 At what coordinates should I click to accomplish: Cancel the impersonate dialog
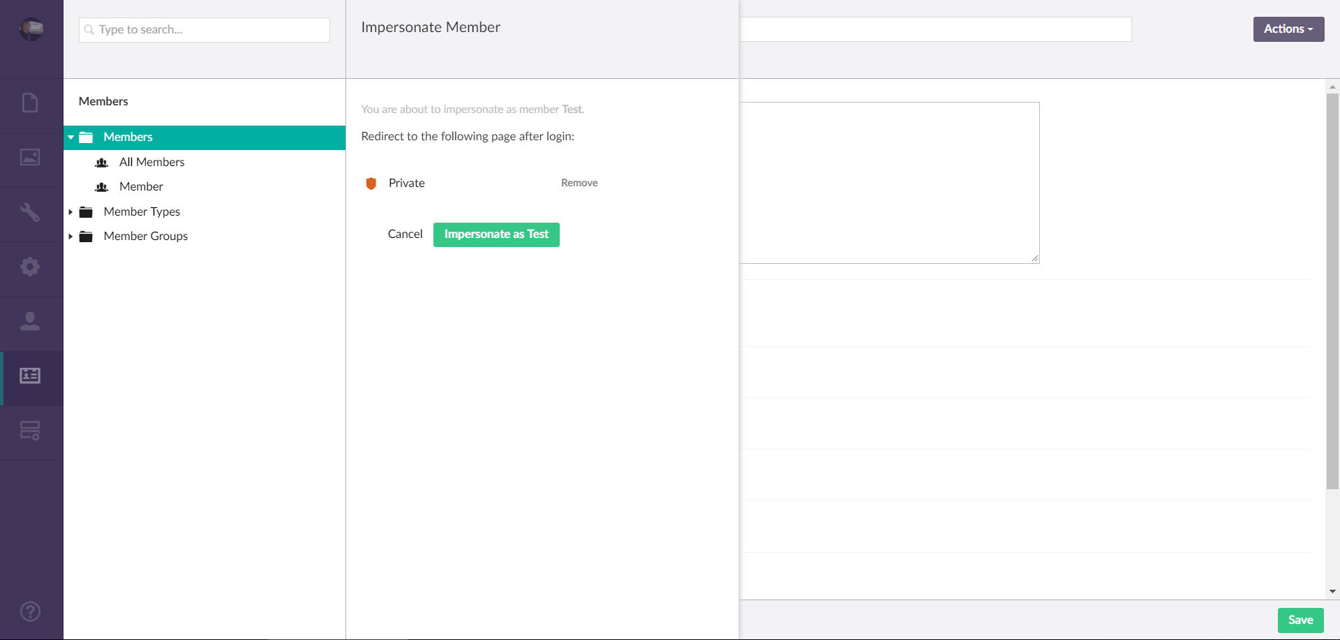click(405, 235)
